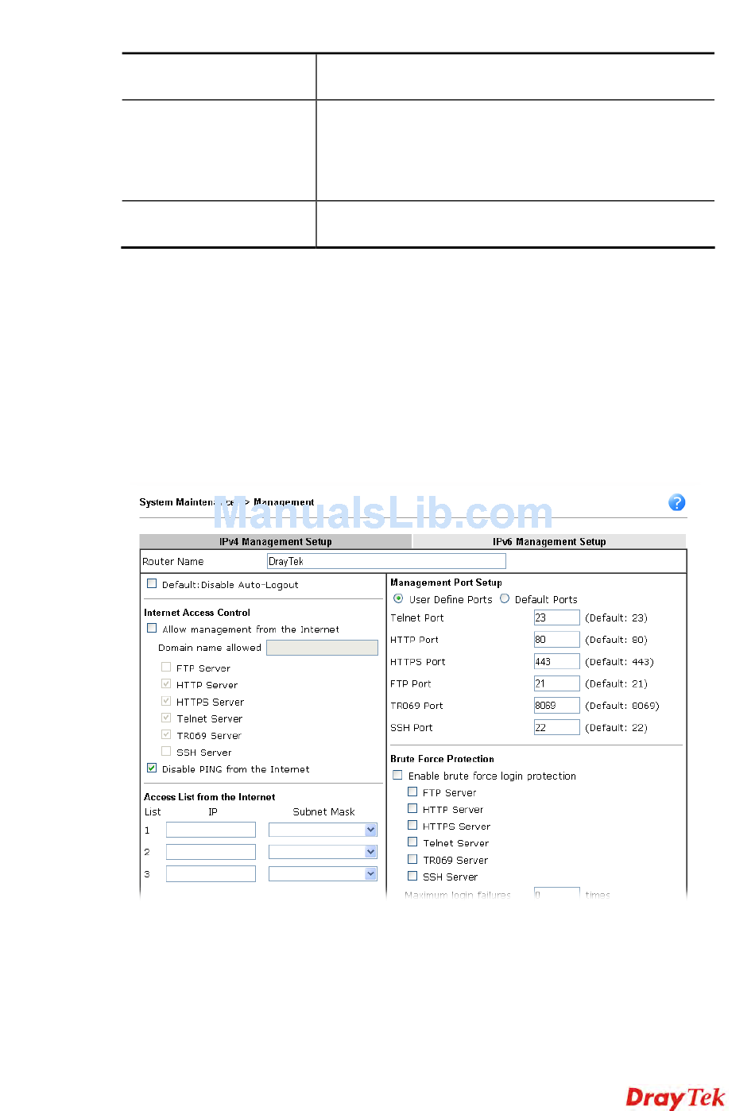This screenshot has width=755, height=1111.
Task: Open Subnet Mask dropdown for list 2
Action: [323, 852]
